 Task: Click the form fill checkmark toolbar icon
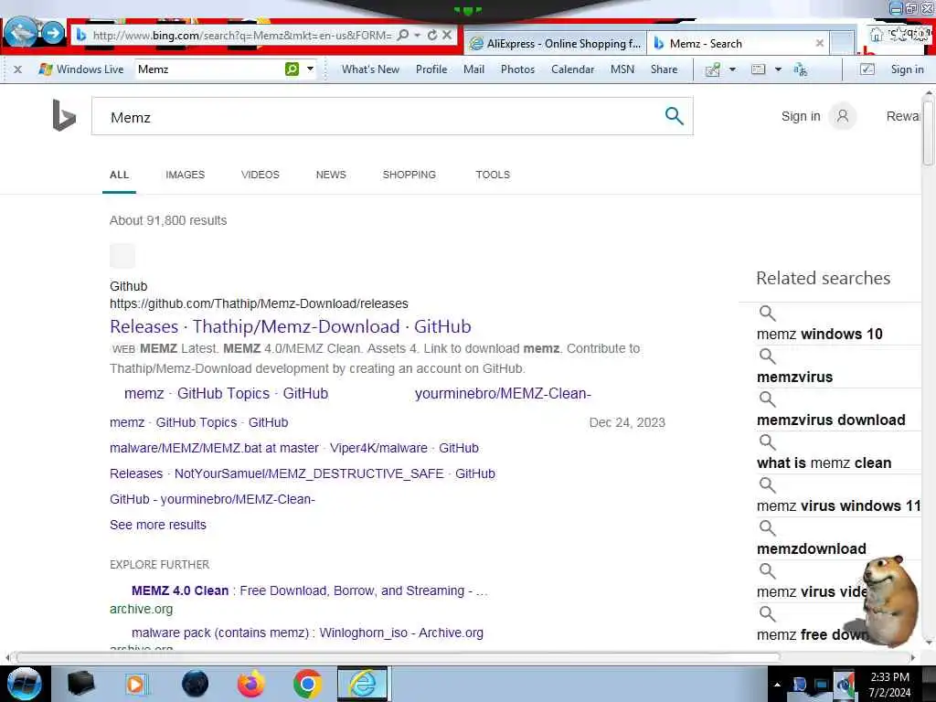pyautogui.click(x=867, y=69)
